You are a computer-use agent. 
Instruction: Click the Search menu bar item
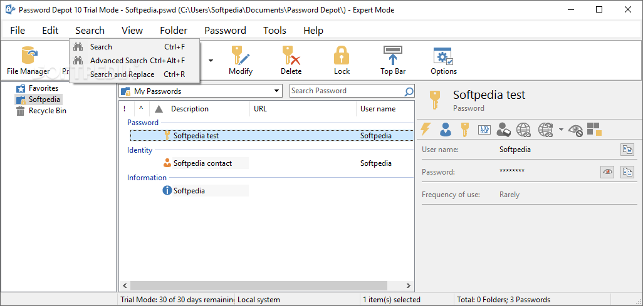click(x=90, y=30)
